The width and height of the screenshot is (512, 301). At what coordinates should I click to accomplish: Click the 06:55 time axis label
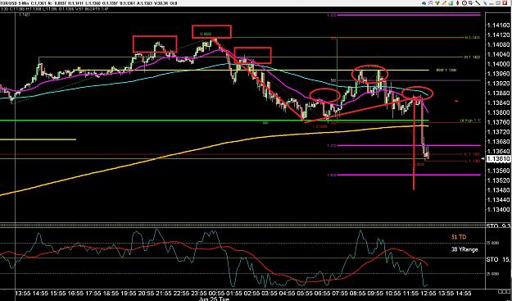[322, 293]
